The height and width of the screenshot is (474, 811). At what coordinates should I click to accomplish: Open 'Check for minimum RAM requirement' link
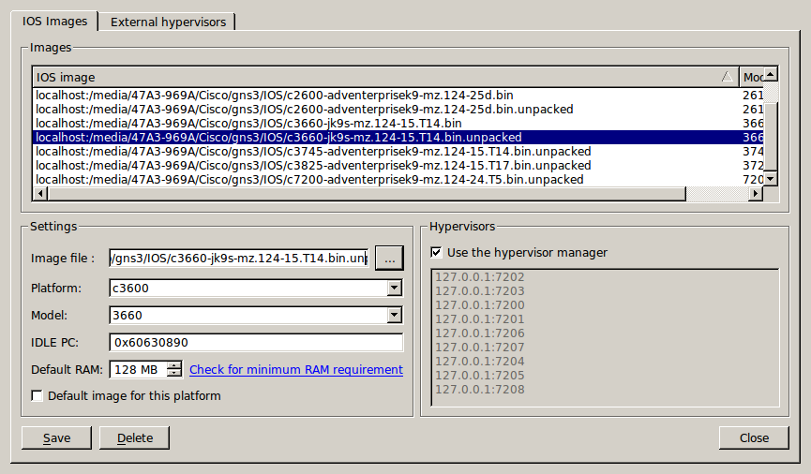coord(296,370)
